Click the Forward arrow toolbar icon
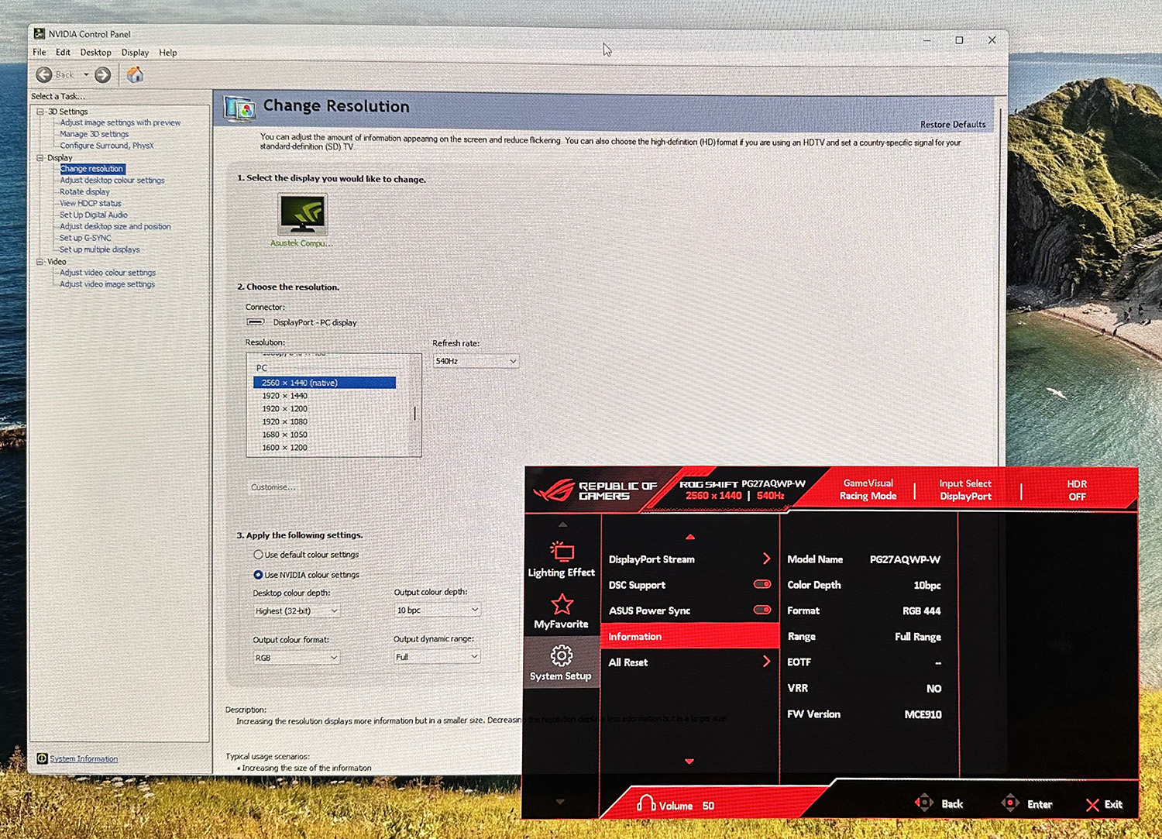Viewport: 1162px width, 839px height. 102,75
